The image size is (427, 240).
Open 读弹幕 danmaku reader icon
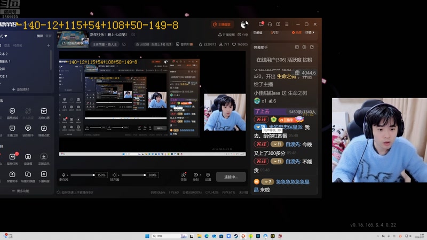[x=28, y=157]
